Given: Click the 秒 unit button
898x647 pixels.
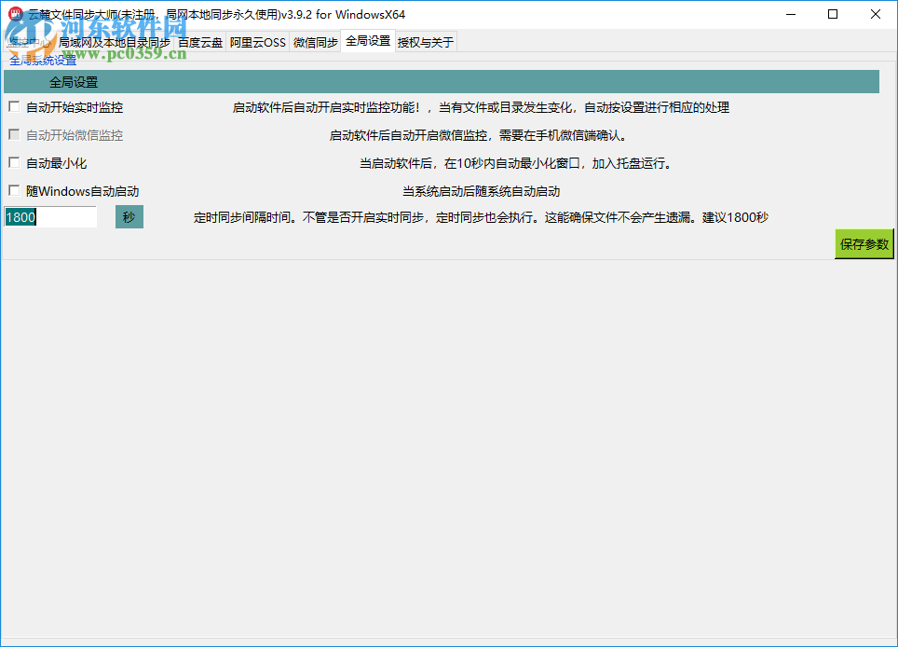Looking at the screenshot, I should pyautogui.click(x=129, y=216).
